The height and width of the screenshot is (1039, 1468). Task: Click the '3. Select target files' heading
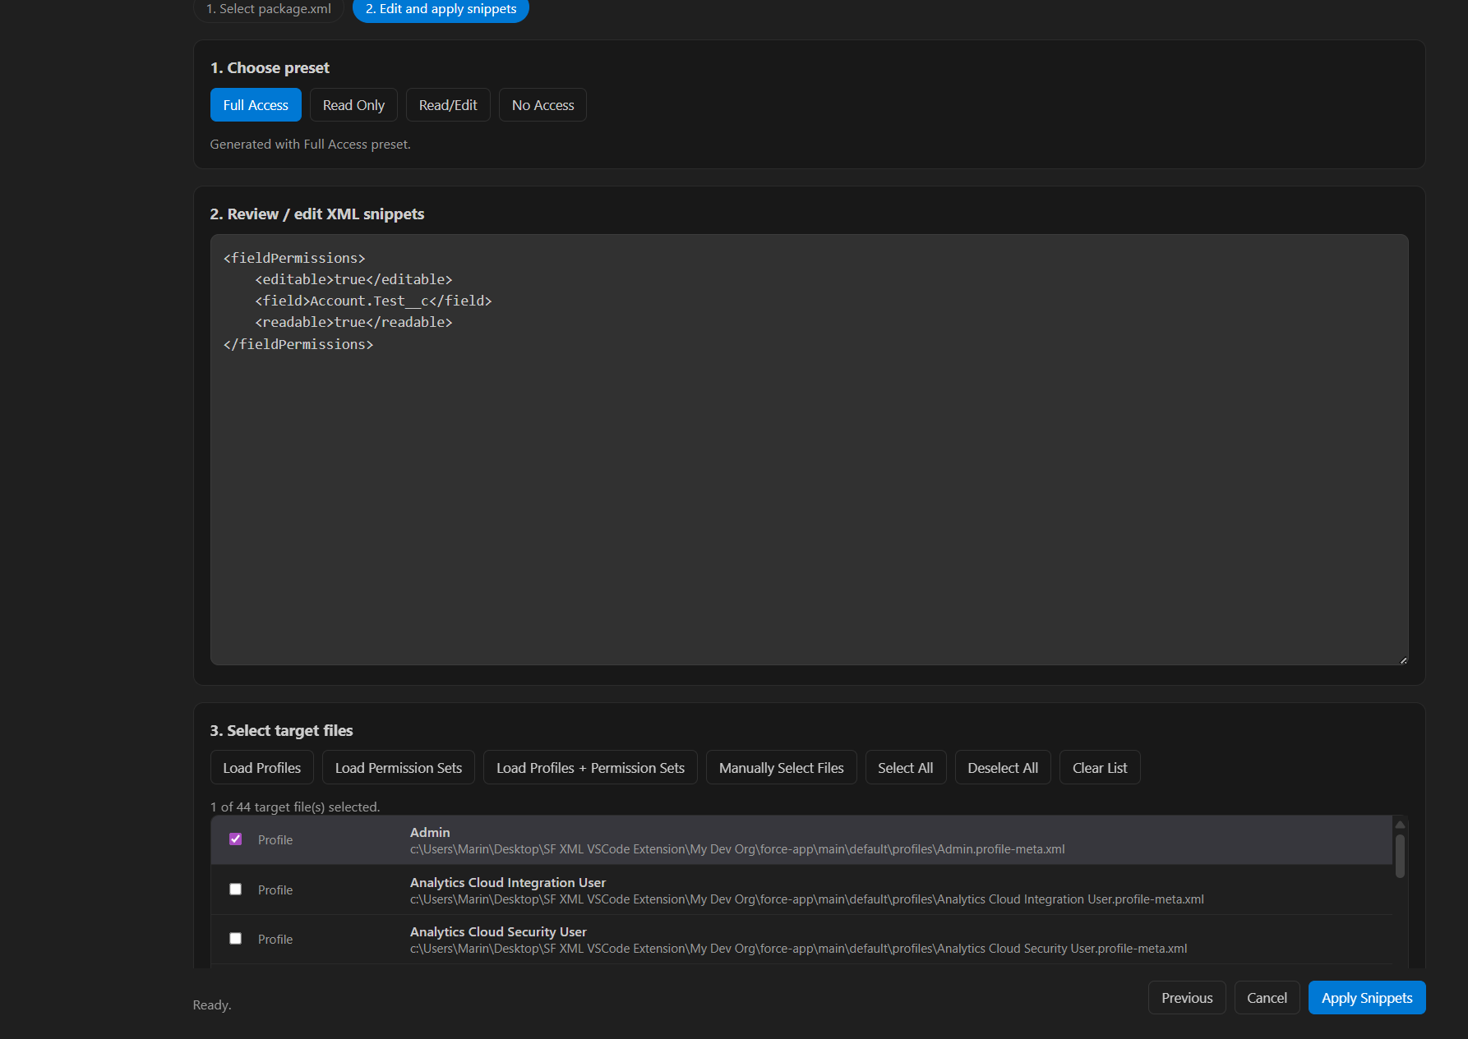click(281, 731)
